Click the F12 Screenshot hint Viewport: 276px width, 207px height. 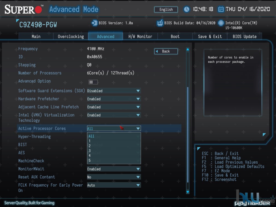(219, 179)
